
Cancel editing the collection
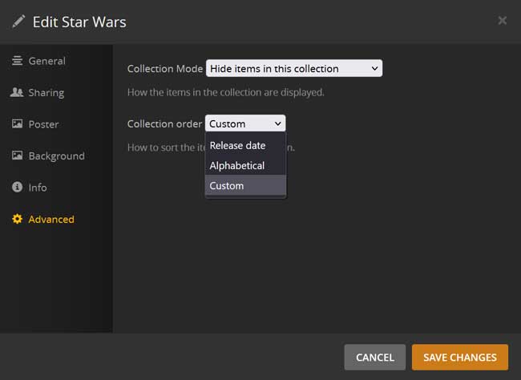pos(375,358)
